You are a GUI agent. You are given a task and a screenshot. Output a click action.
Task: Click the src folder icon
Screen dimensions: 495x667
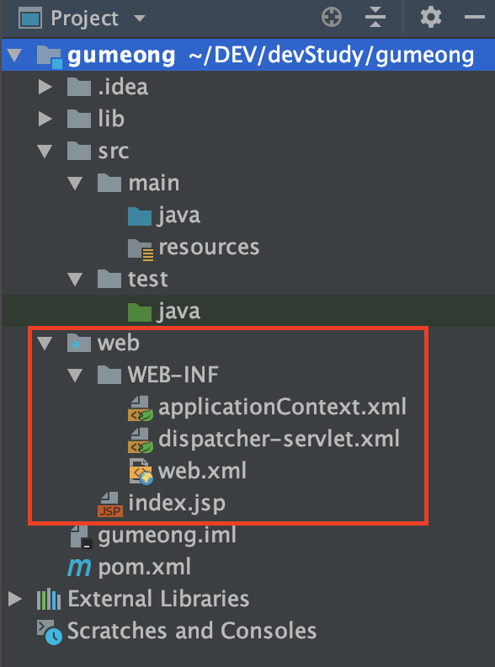pos(79,152)
